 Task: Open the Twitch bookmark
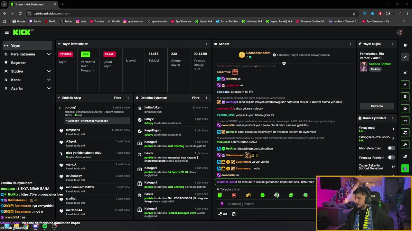tap(35, 21)
